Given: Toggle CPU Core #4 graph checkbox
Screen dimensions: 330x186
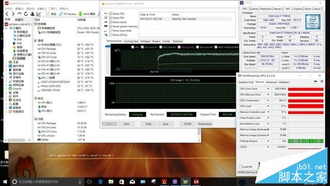Looking at the screenshot, I should click(197, 47).
